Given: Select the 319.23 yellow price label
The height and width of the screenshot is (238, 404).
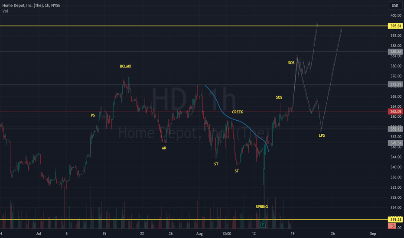Looking at the screenshot, I should click(x=395, y=219).
